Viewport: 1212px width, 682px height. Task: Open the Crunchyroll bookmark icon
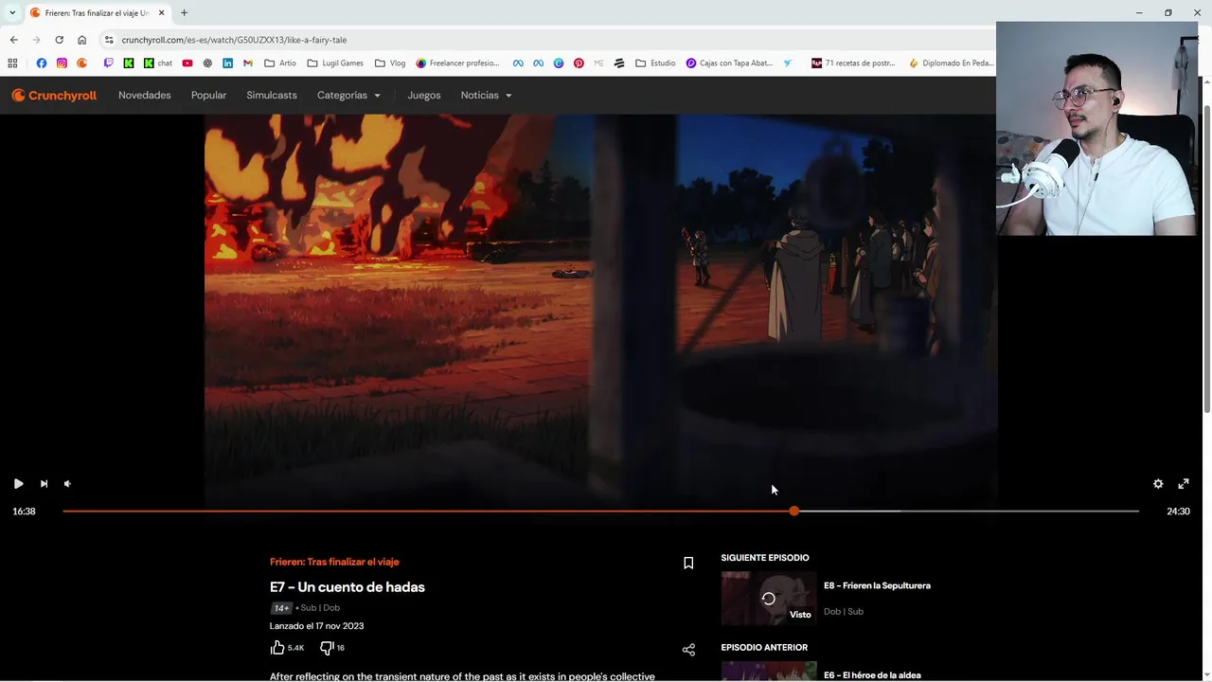click(x=82, y=63)
